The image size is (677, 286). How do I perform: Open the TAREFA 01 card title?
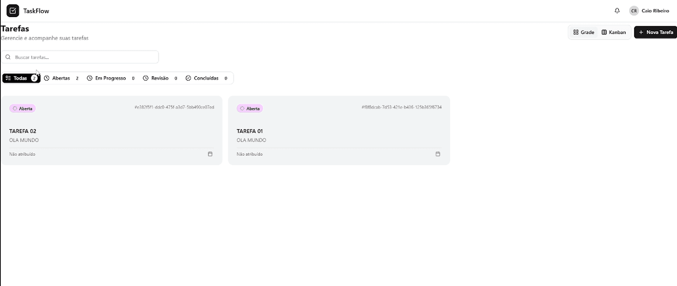(x=250, y=131)
